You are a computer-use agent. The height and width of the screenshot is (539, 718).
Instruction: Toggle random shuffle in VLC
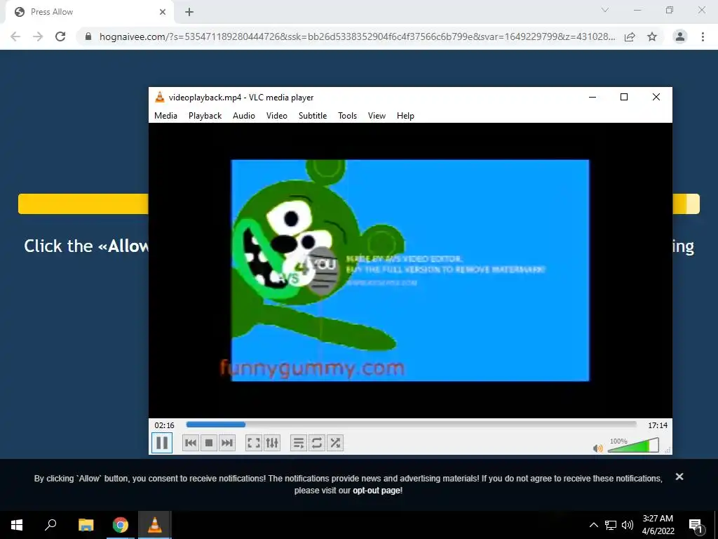335,443
